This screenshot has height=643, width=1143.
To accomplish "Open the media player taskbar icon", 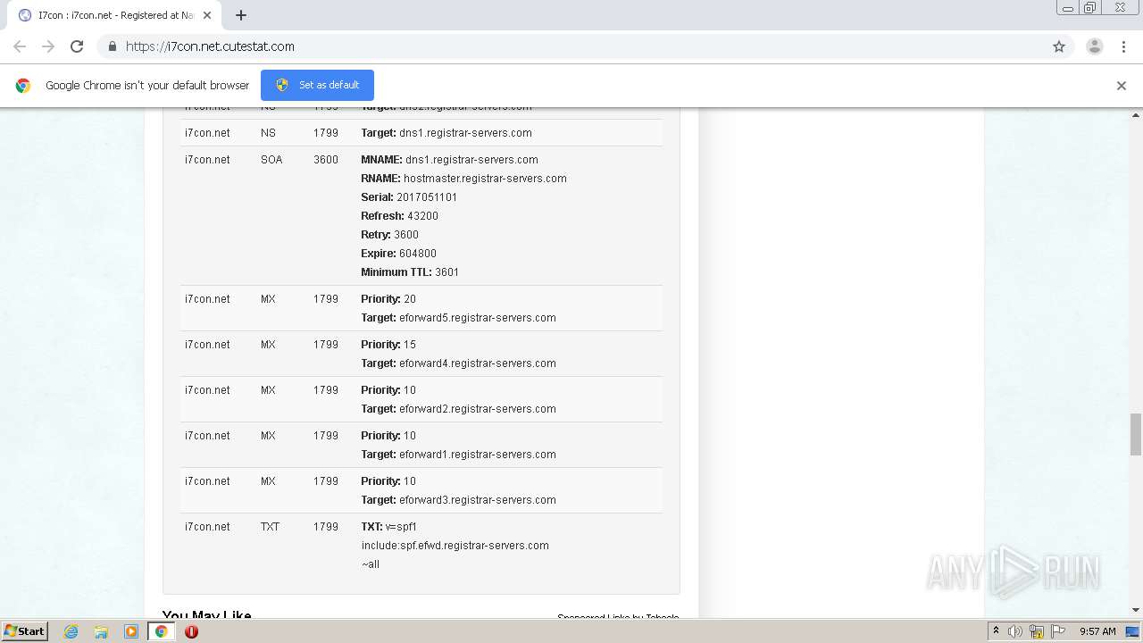I will pos(131,631).
